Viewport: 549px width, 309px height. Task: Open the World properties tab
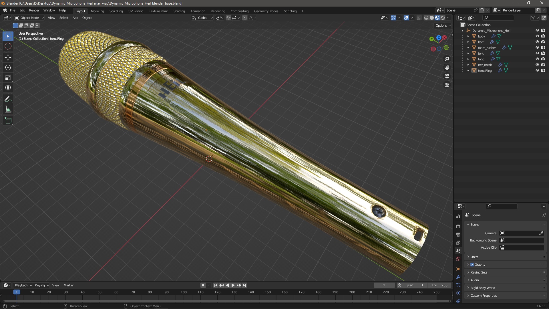[x=458, y=259]
